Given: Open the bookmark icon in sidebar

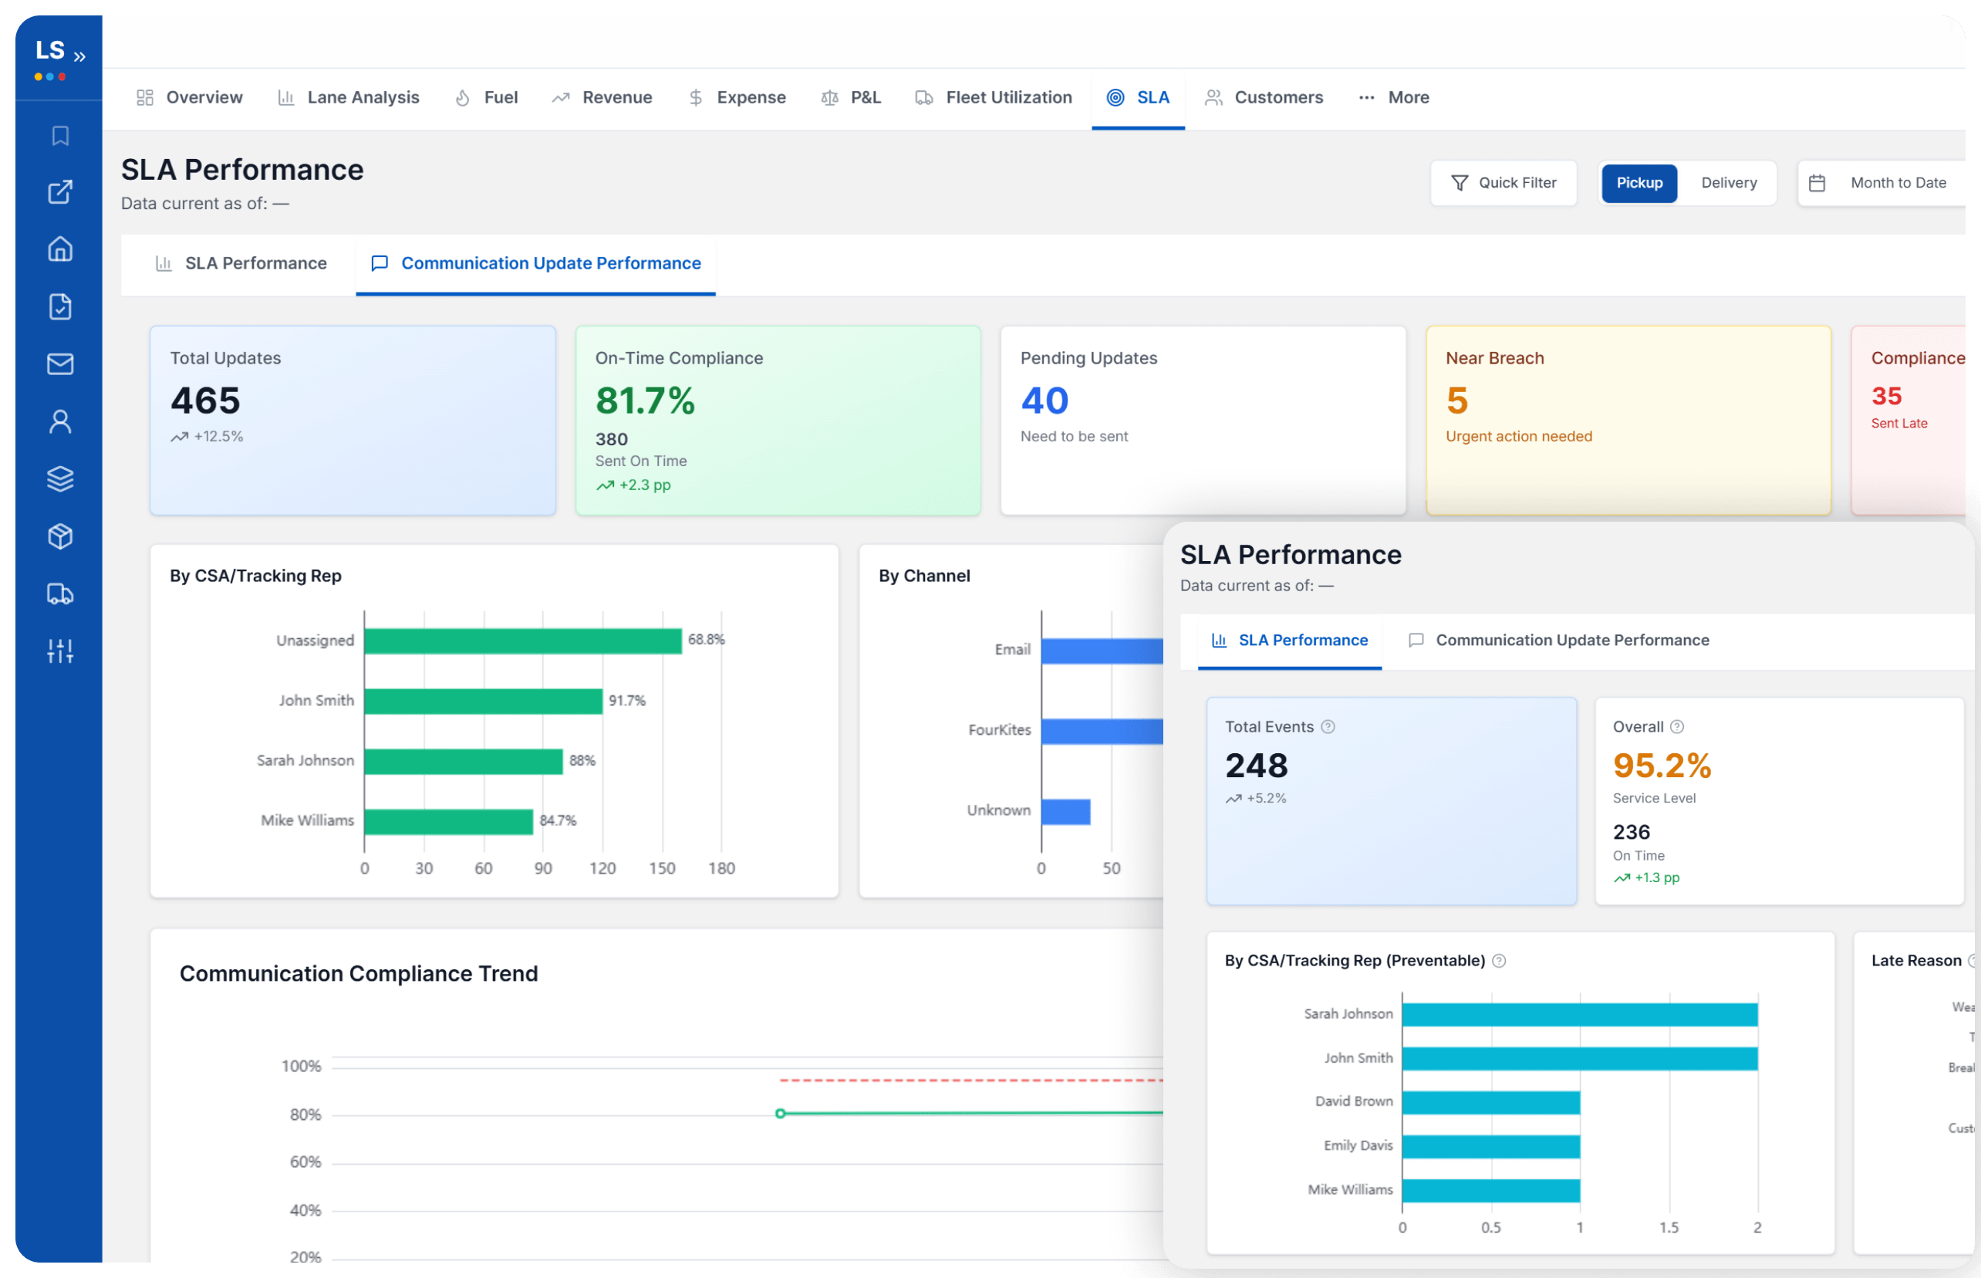Looking at the screenshot, I should pyautogui.click(x=59, y=135).
